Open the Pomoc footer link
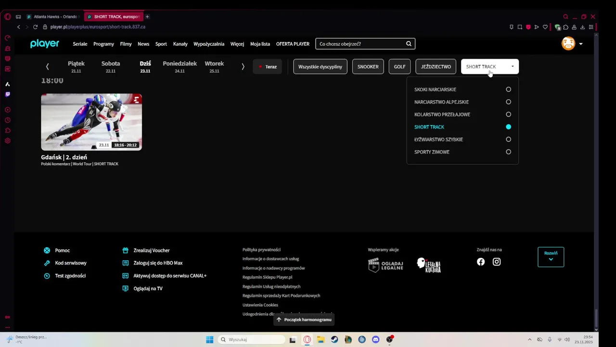616x347 pixels. (63, 251)
